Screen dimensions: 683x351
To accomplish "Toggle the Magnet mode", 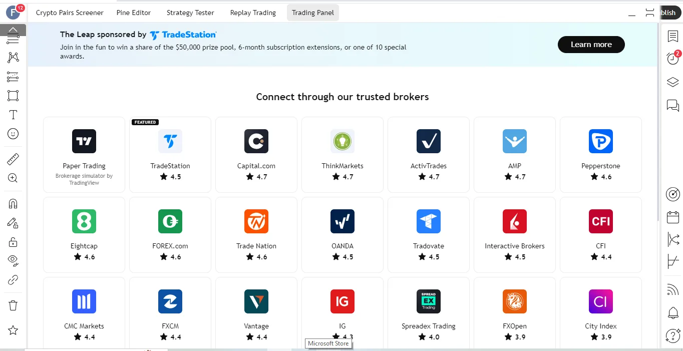I will click(x=13, y=204).
